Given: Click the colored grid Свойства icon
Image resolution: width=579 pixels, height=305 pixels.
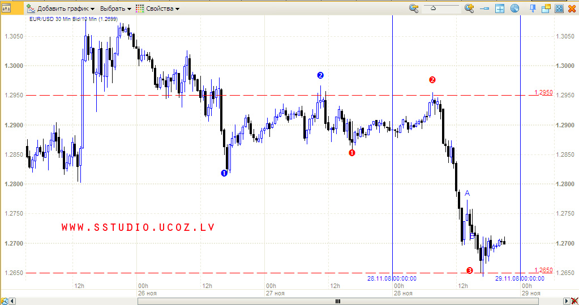Looking at the screenshot, I should tap(140, 8).
